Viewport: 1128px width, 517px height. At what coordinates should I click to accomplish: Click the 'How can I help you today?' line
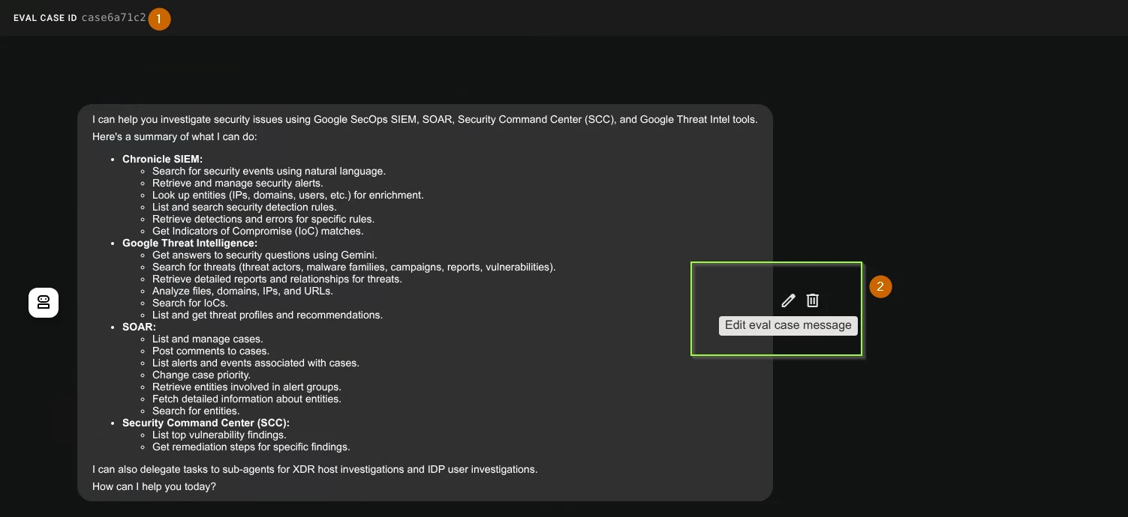154,486
